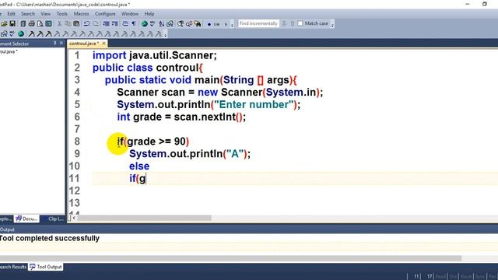Viewport: 498px width, 280px height.
Task: Click the globe web browser icon in top toolbar
Action: click(x=144, y=24)
